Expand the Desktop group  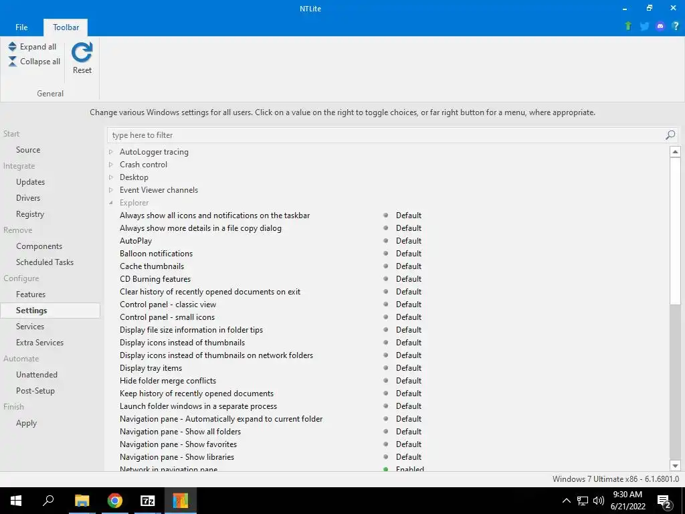(111, 177)
